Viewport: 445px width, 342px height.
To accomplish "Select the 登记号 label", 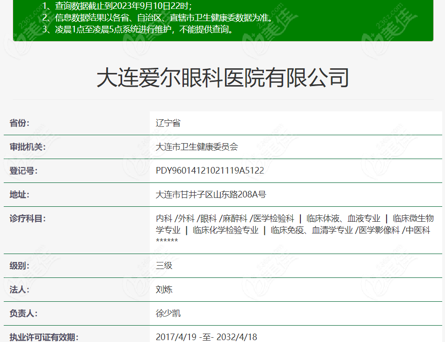I will (23, 171).
